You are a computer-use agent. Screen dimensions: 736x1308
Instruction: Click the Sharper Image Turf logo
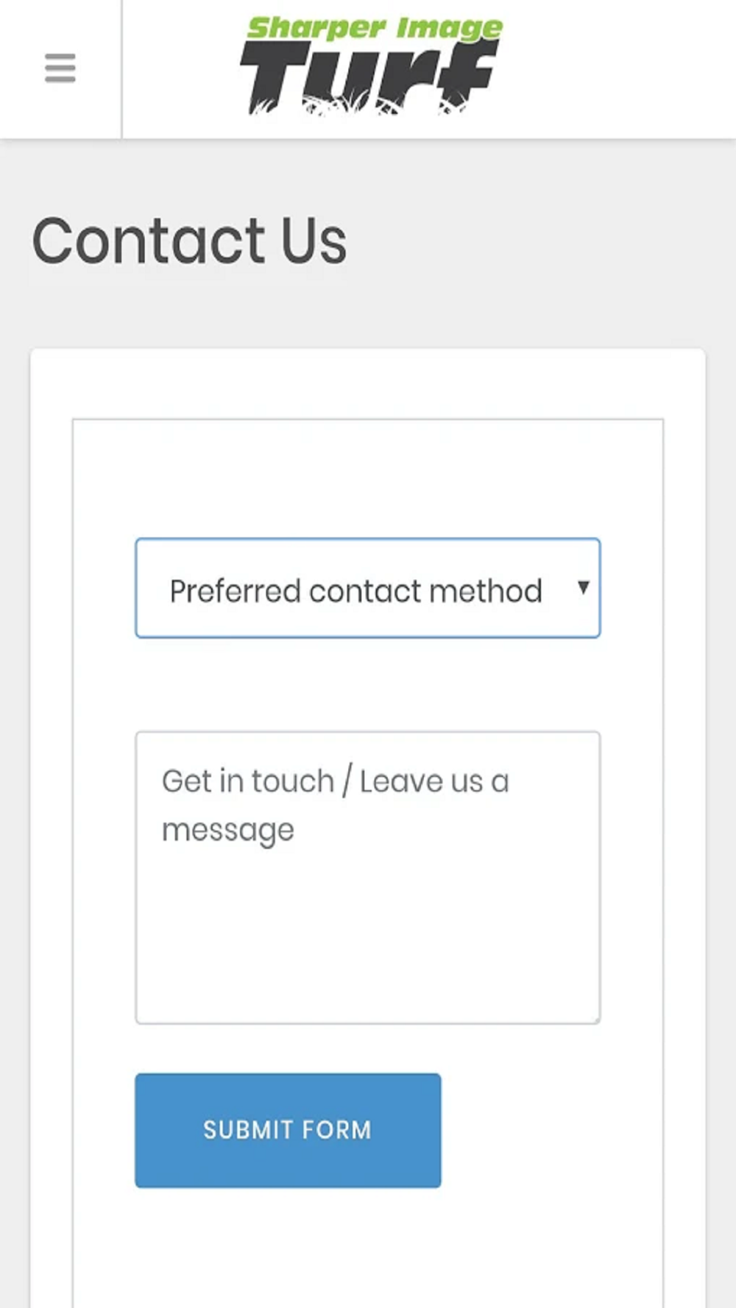tap(371, 67)
